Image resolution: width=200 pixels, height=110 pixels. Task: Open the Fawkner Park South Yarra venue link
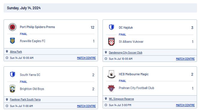(x=25, y=100)
